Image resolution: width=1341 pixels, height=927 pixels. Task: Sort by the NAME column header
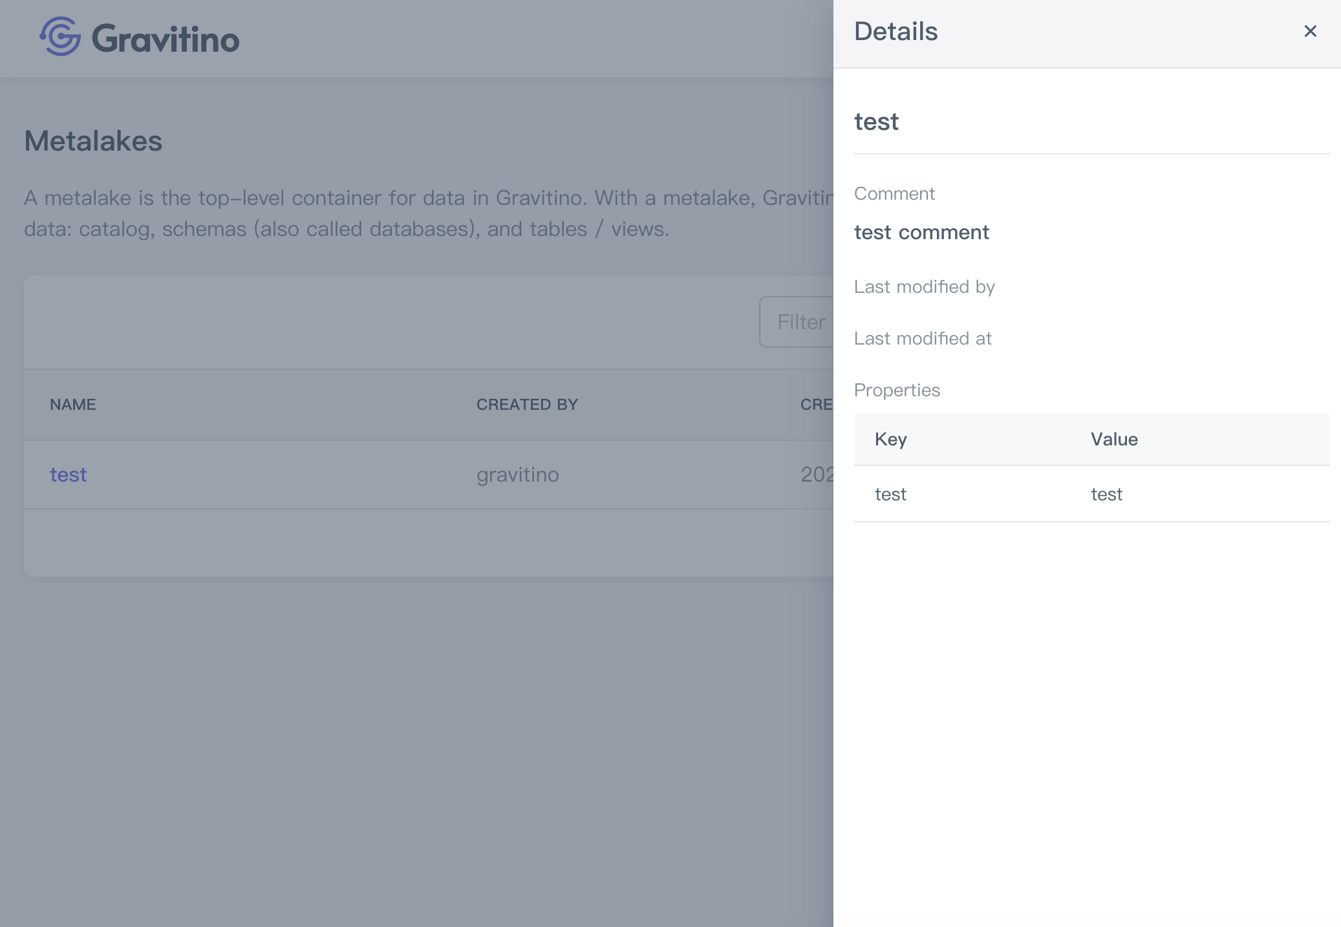click(x=73, y=405)
